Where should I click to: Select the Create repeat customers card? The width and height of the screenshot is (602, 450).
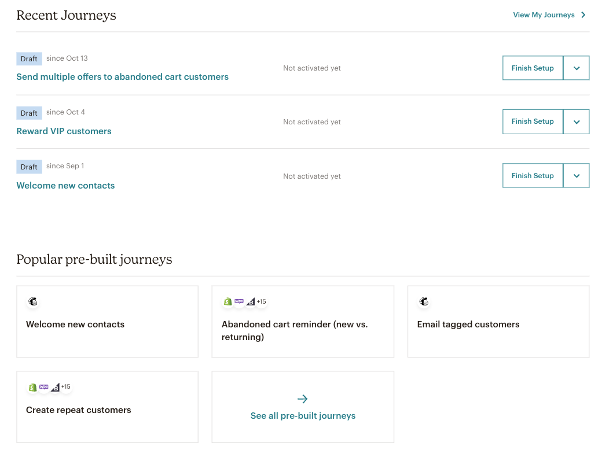pyautogui.click(x=108, y=407)
